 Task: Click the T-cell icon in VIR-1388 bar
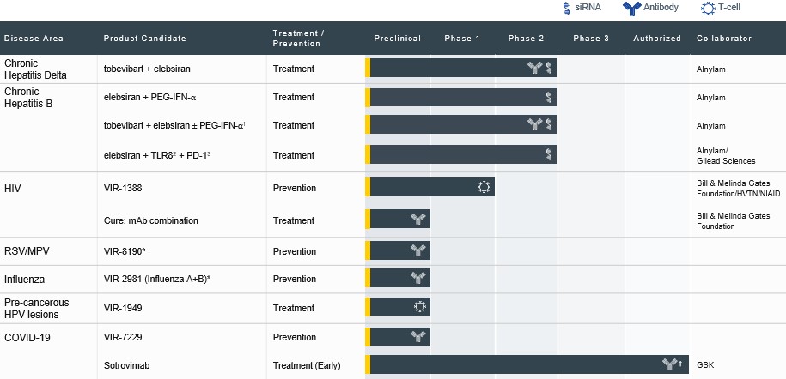(484, 188)
